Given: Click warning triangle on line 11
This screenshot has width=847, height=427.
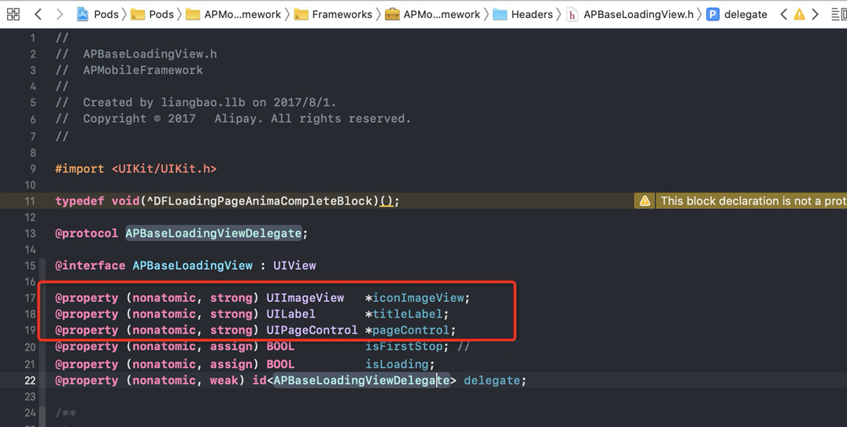Looking at the screenshot, I should click(x=645, y=201).
